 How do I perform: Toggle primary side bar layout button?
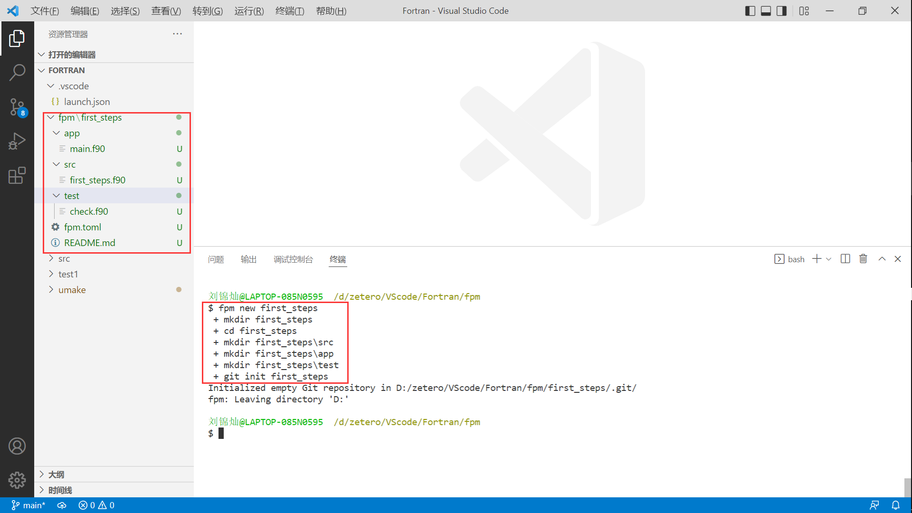[x=750, y=11]
